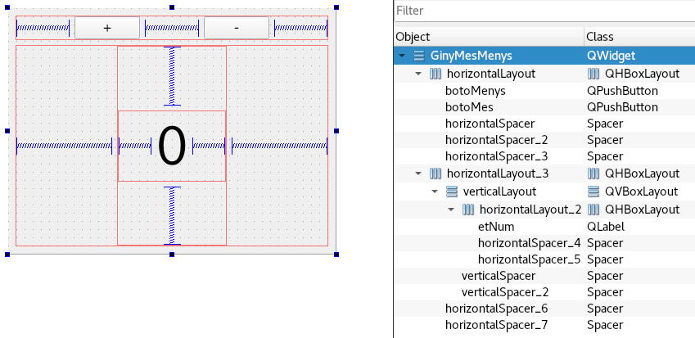Select botoMenys in the object tree
The height and width of the screenshot is (338, 695).
pos(476,91)
